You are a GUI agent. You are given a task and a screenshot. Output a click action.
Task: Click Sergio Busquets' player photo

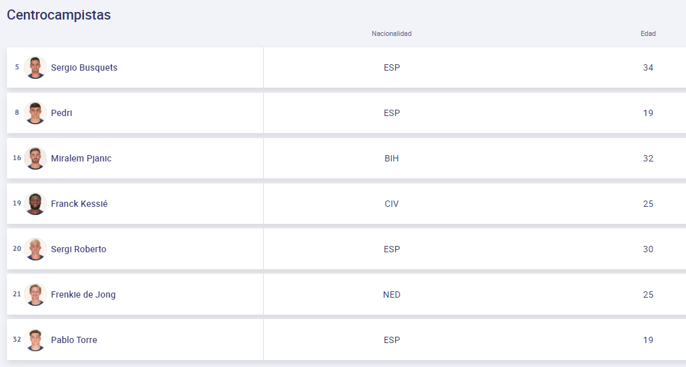point(35,67)
